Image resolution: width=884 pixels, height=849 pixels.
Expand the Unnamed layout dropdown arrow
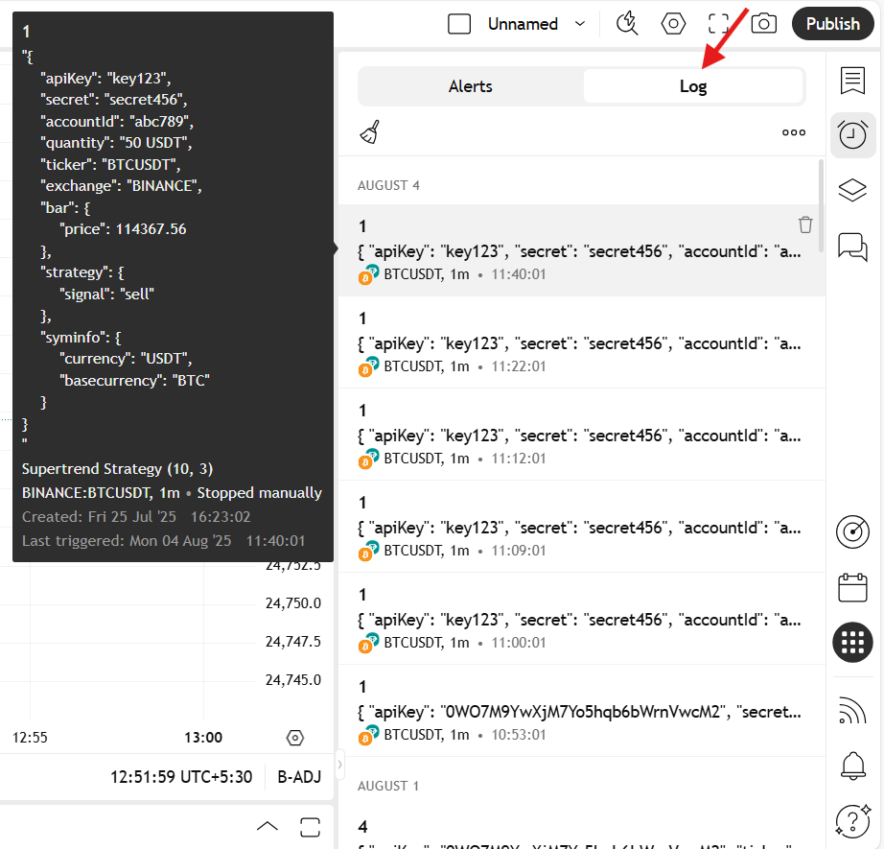click(580, 24)
